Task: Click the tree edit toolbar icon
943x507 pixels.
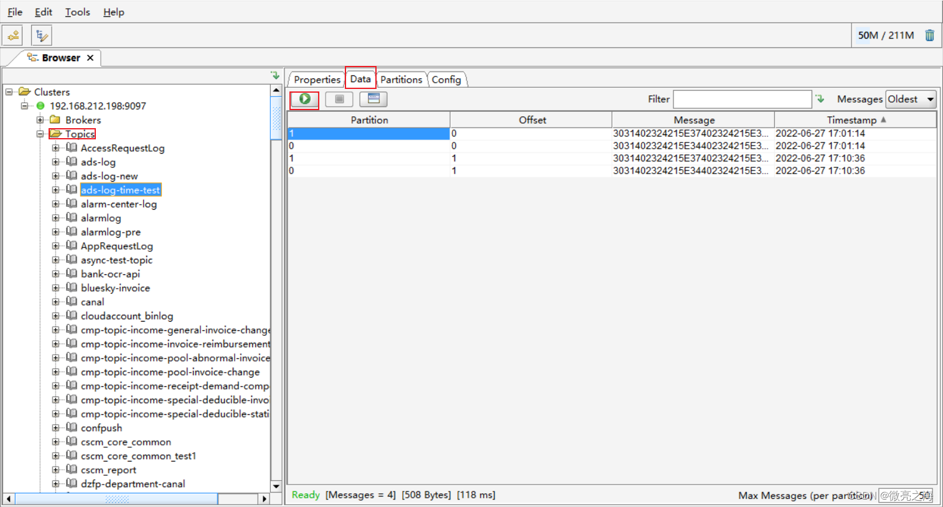Action: (41, 35)
